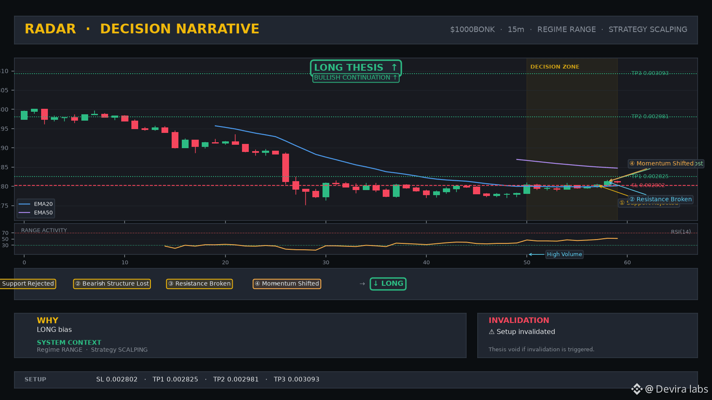This screenshot has height=400, width=712.
Task: Click the RADAR DECISION NARRATIVE title
Action: click(142, 29)
